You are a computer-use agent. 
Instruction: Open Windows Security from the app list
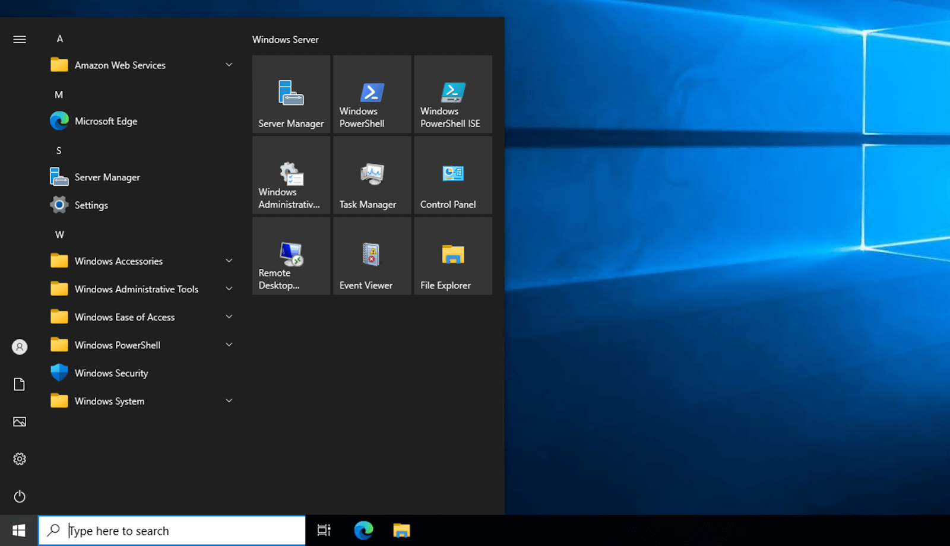click(142, 373)
